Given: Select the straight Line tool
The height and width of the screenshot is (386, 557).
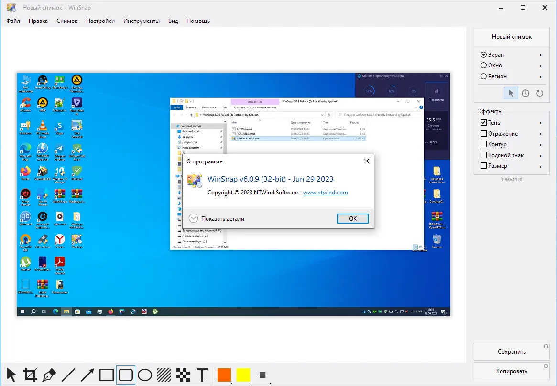Looking at the screenshot, I should (68, 375).
